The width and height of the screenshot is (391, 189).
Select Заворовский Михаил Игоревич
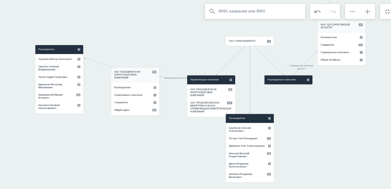(x=59, y=96)
